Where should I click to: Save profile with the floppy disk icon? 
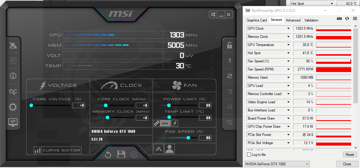click(121, 155)
